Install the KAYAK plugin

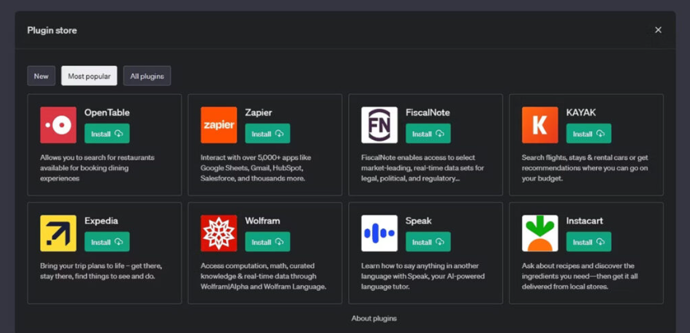coord(589,134)
